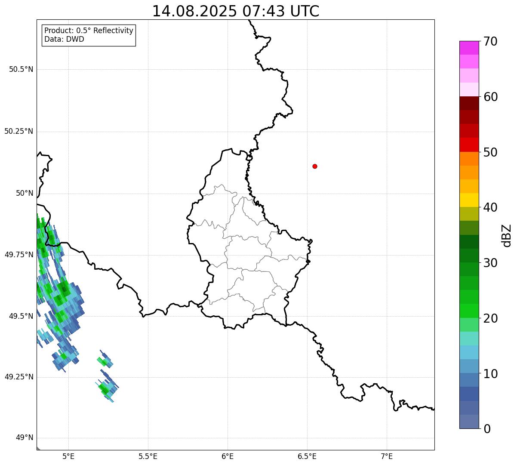Click the 5°E longitude label

(x=68, y=456)
